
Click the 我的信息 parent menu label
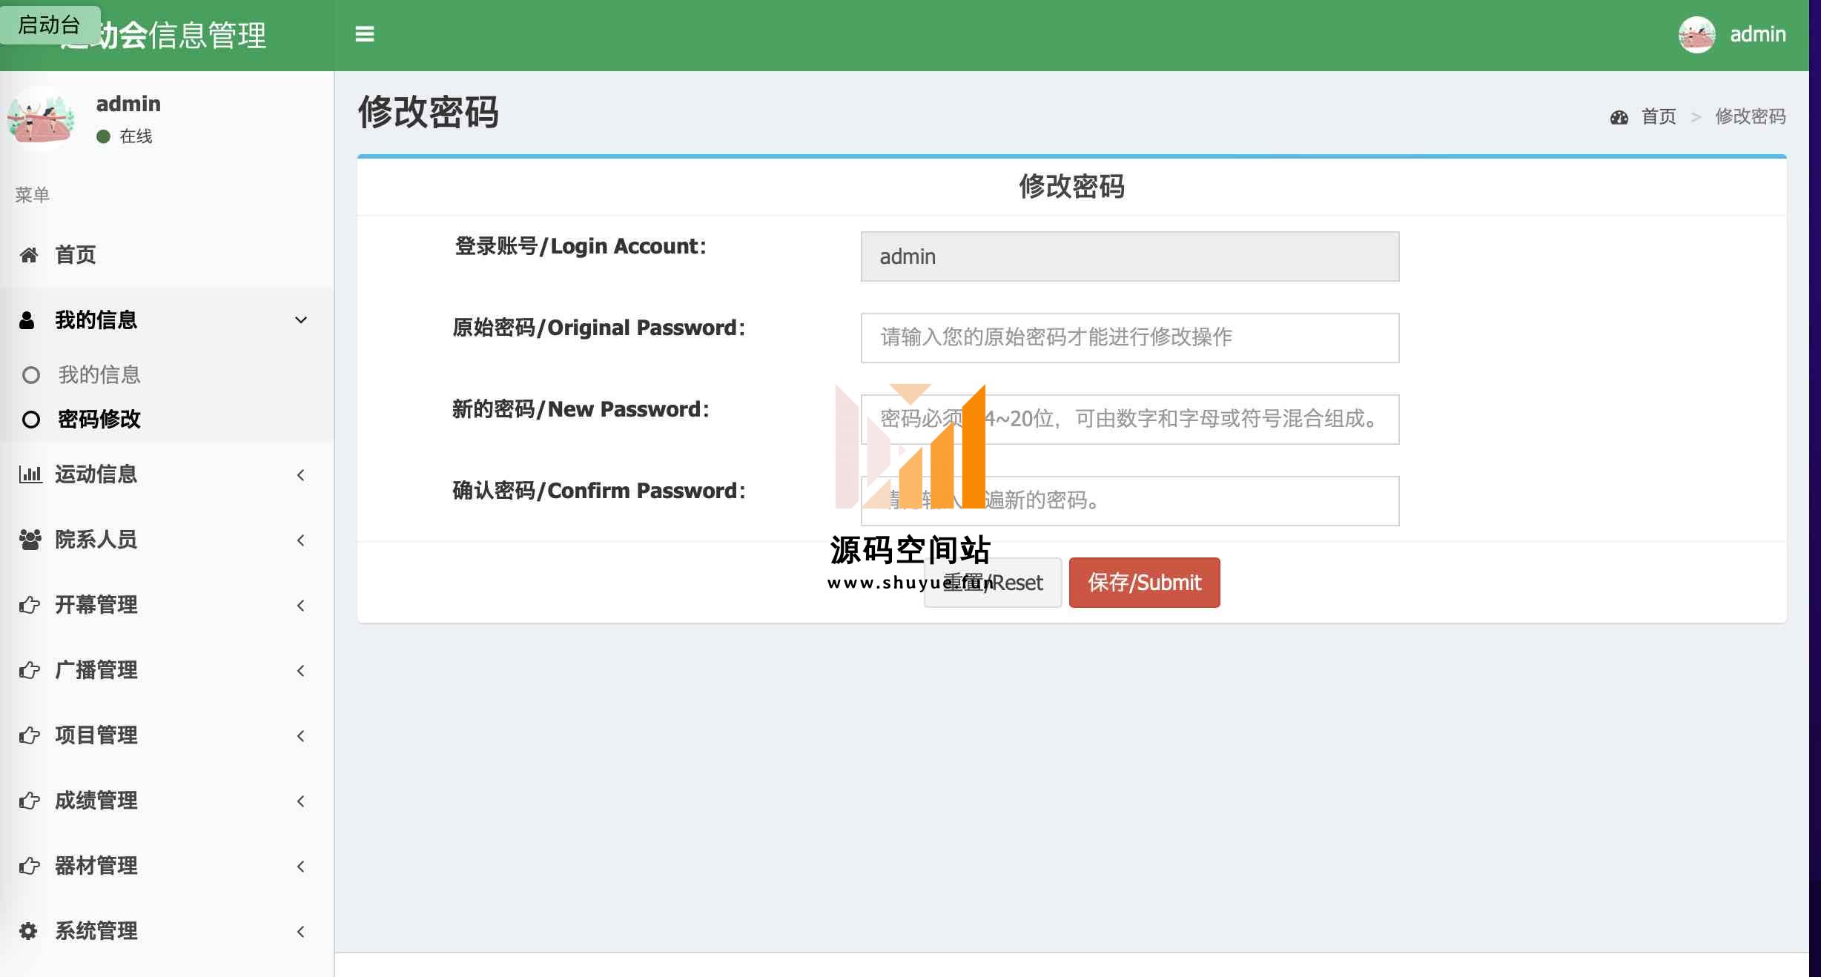click(x=96, y=320)
